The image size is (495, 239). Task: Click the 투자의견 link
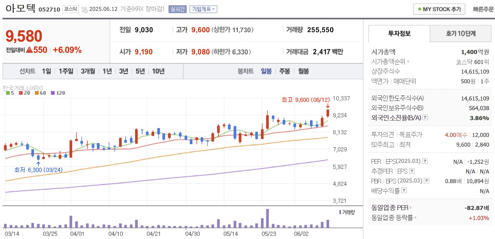point(382,135)
